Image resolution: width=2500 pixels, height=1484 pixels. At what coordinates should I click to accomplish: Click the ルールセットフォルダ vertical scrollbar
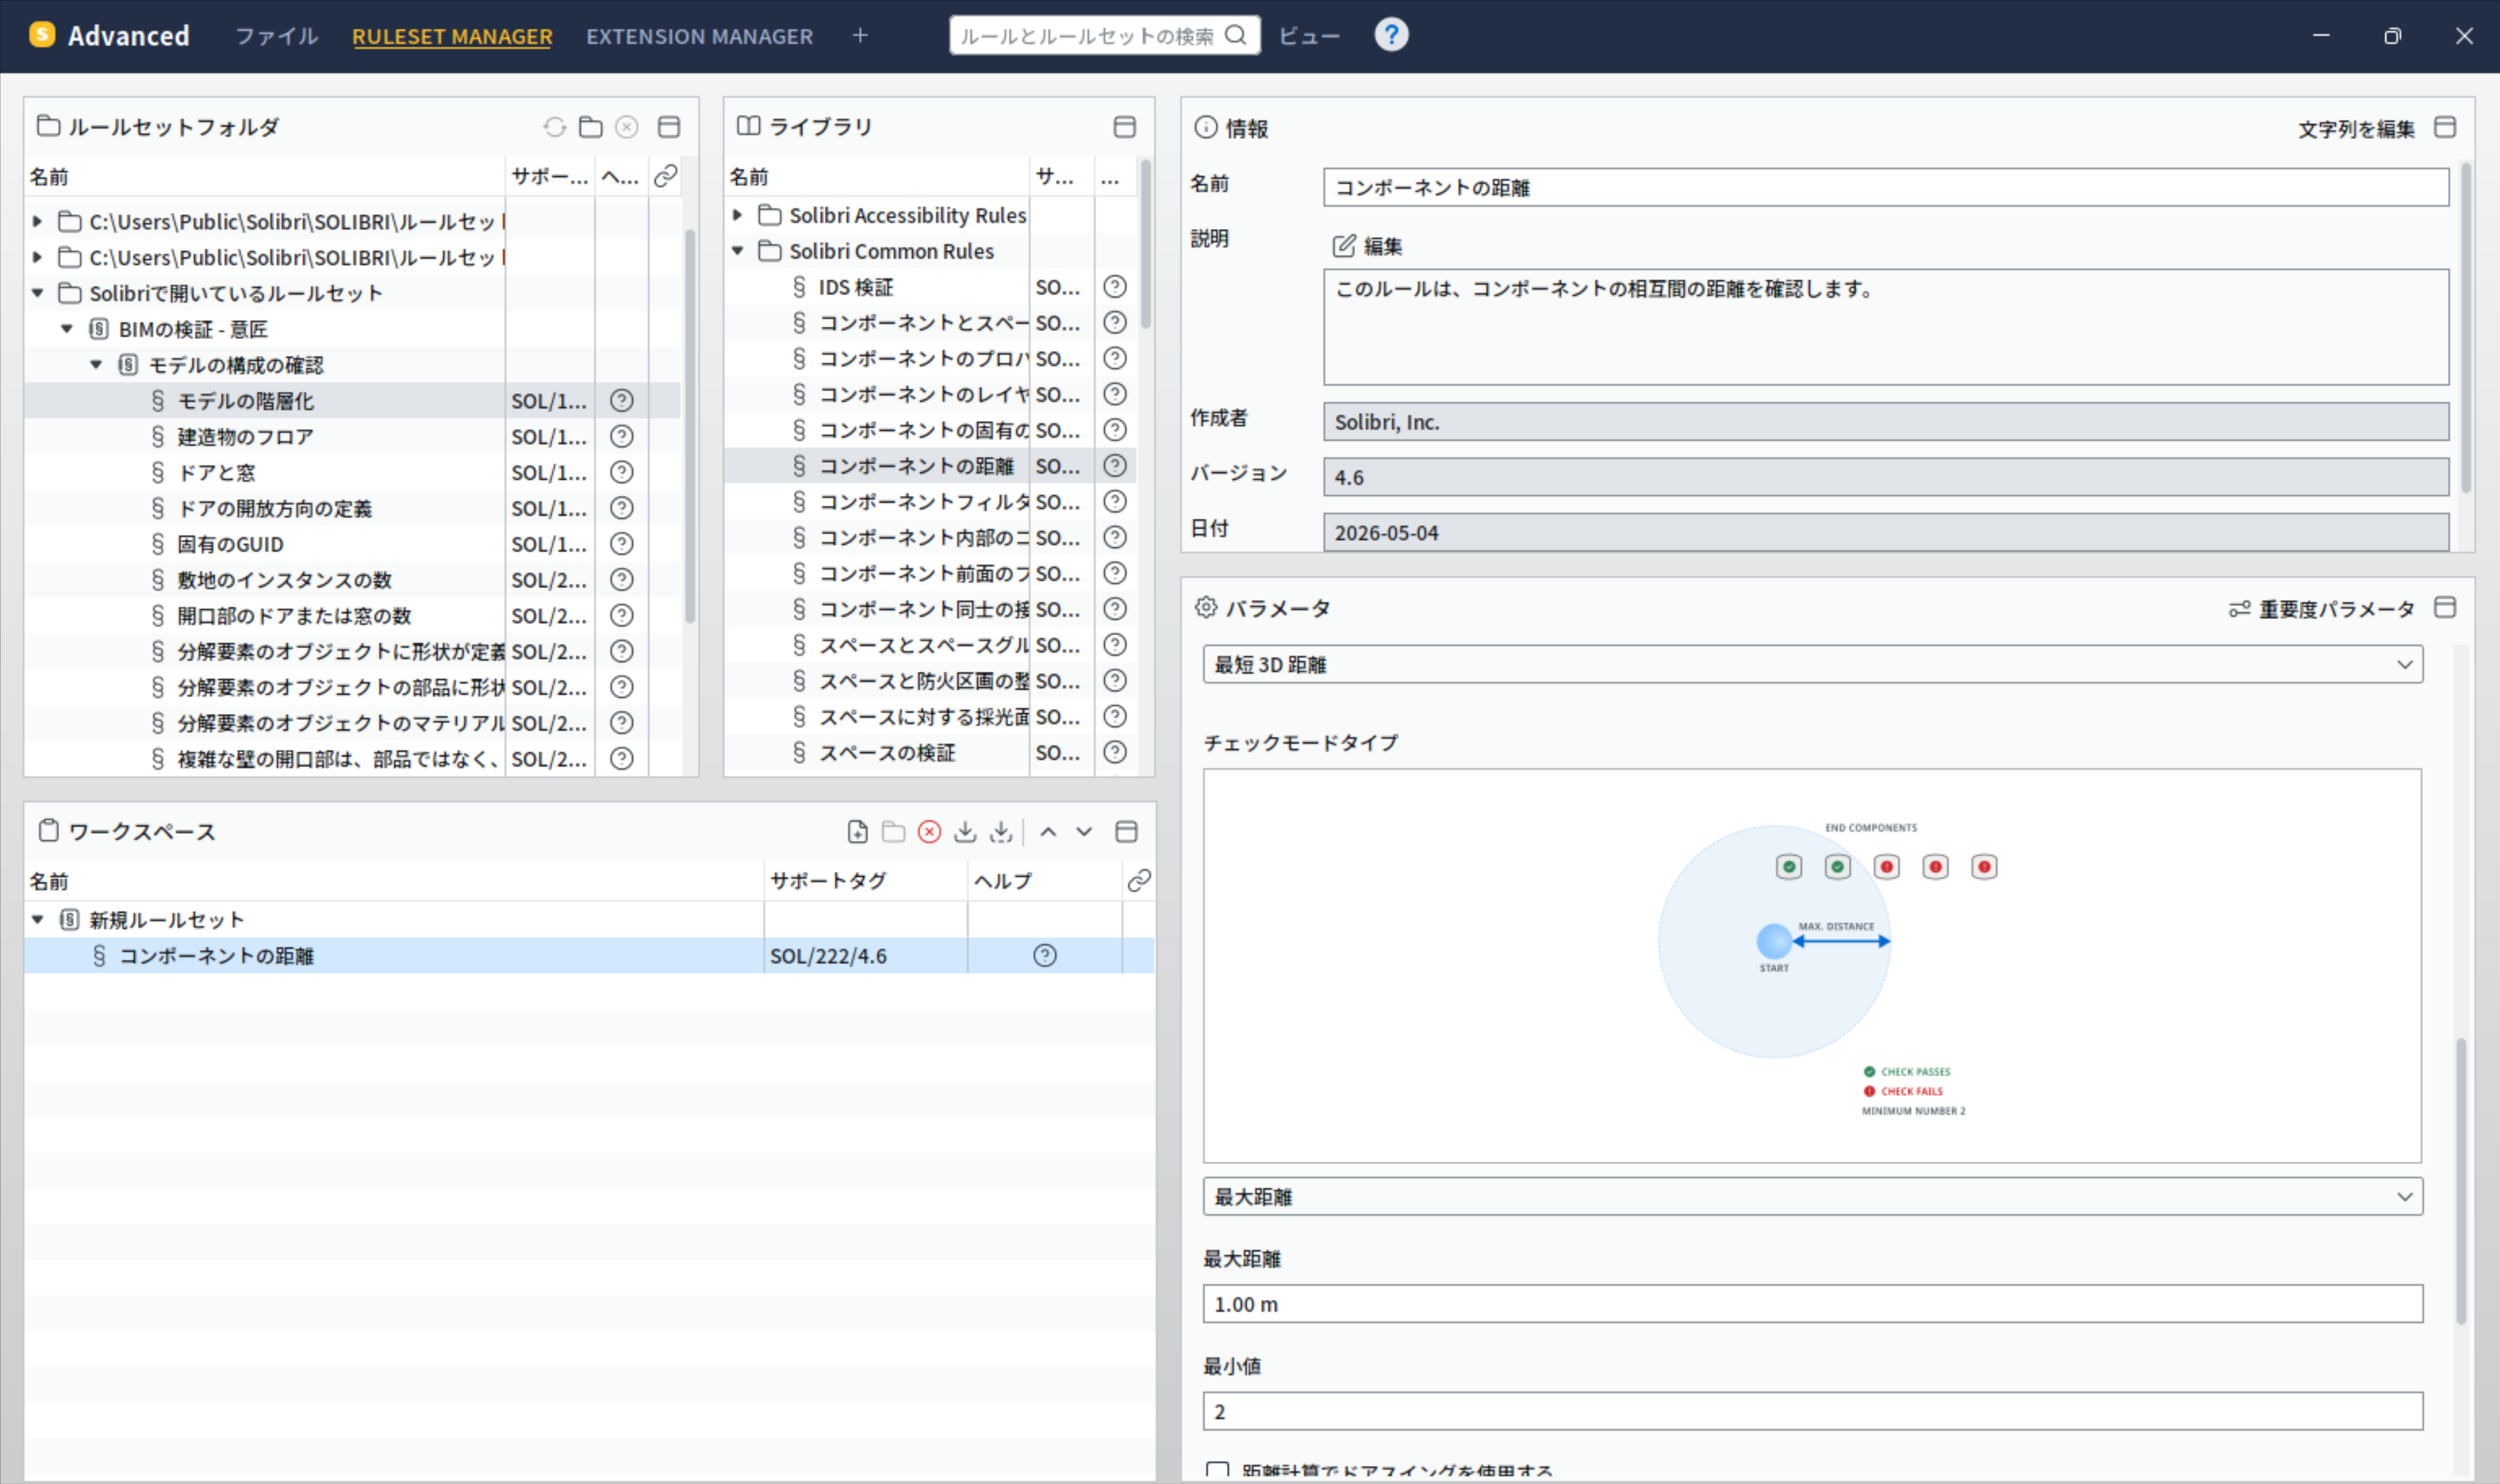690,425
